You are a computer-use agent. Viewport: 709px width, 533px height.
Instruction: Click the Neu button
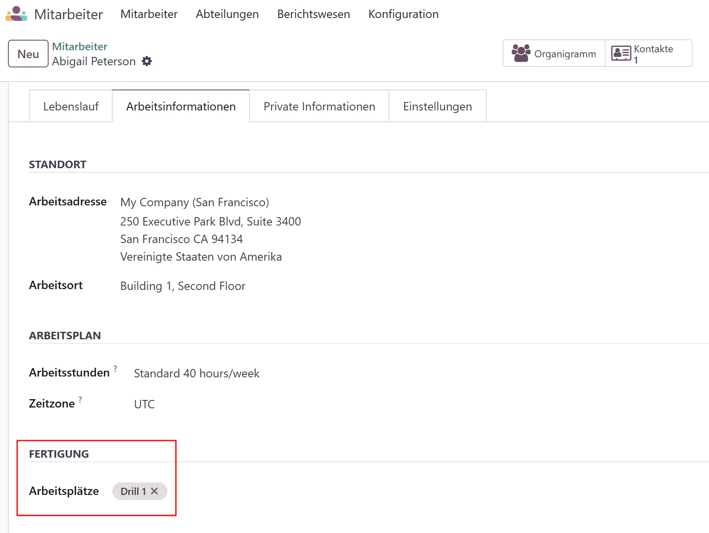pos(28,54)
